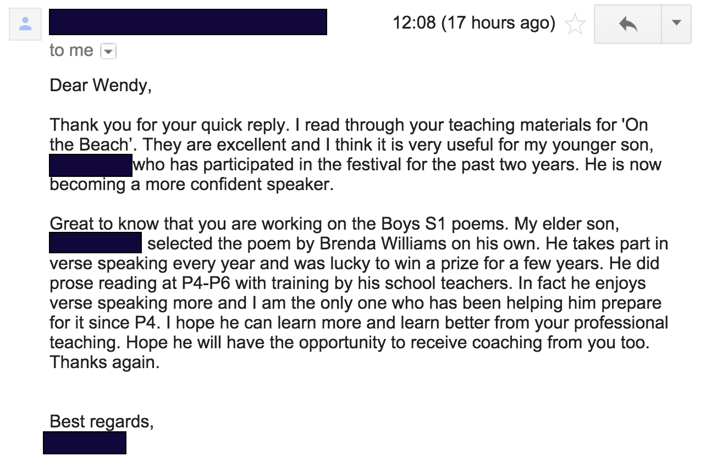Show details arrow next to 'to me'
Viewport: 717px width, 456px height.
[x=108, y=52]
